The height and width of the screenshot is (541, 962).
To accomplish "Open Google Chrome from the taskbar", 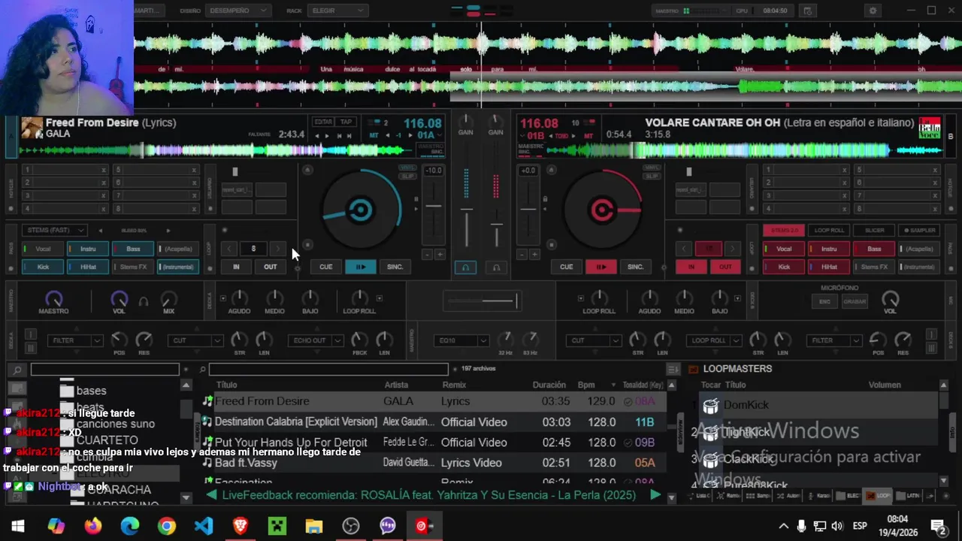I will [x=167, y=526].
